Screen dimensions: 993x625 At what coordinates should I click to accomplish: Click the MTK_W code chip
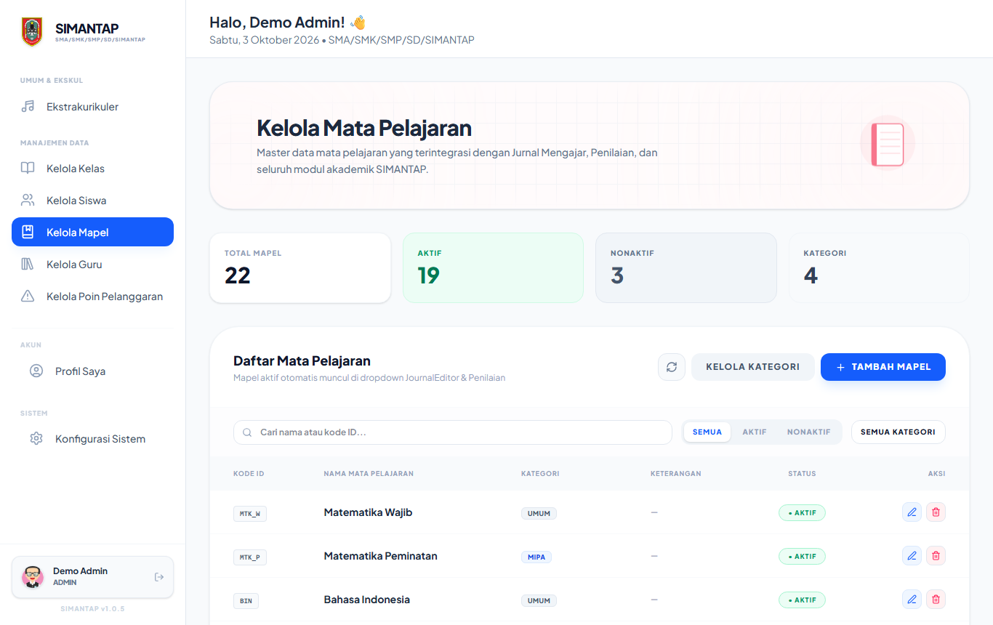tap(250, 514)
